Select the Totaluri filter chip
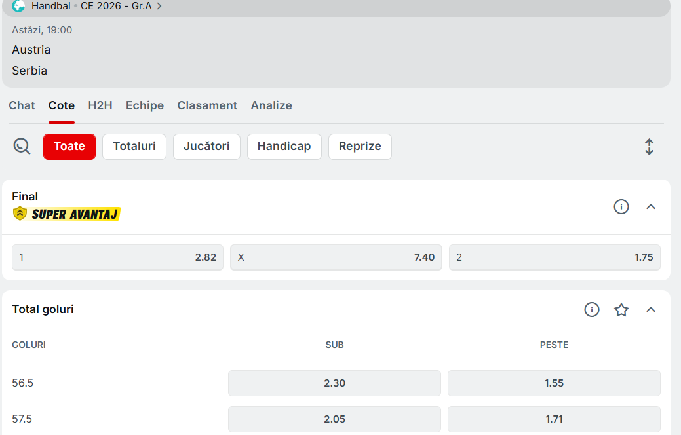The width and height of the screenshot is (681, 435). point(134,146)
